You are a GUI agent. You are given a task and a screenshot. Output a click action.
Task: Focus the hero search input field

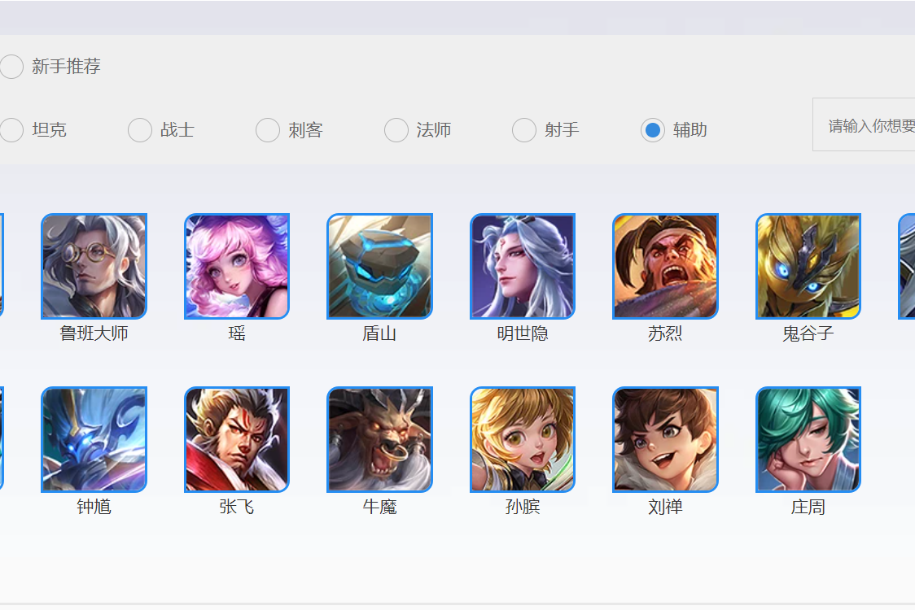coord(864,124)
